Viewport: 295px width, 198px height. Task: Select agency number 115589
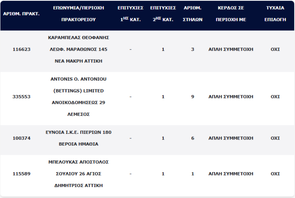21,174
